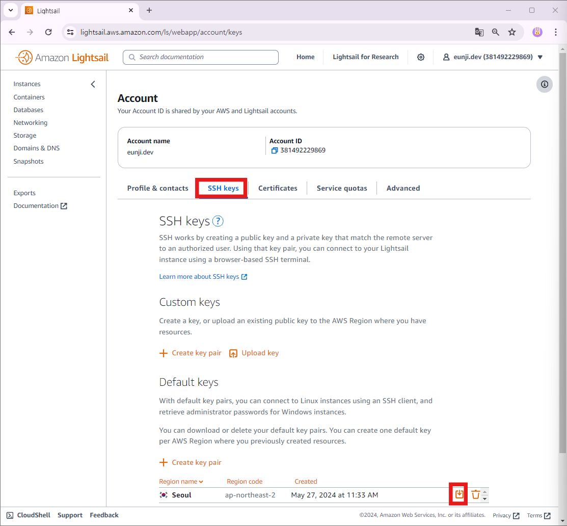Open the browser profile avatar

click(x=537, y=32)
